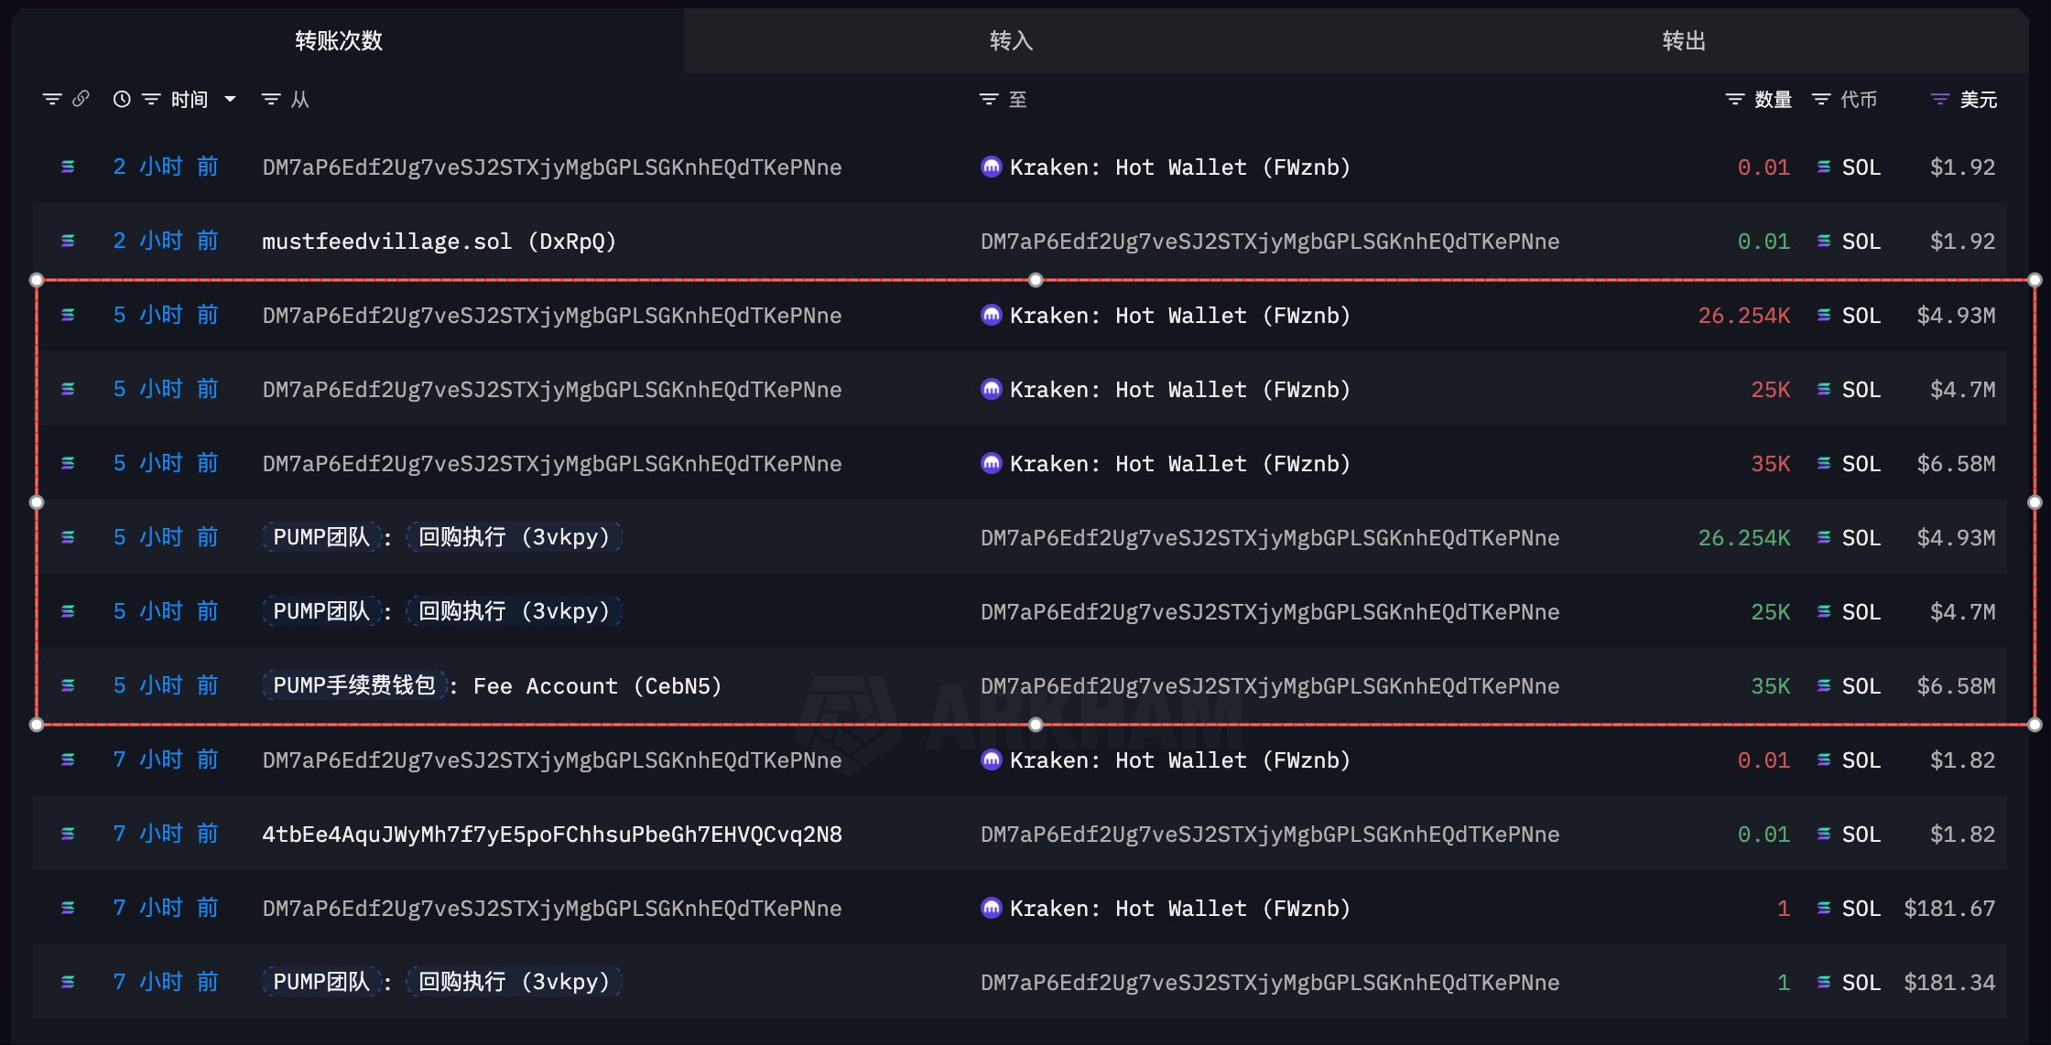Open the DM7aP6 recipient in the mustfeedvillage.sol row
This screenshot has height=1045, width=2051.
coord(1270,242)
